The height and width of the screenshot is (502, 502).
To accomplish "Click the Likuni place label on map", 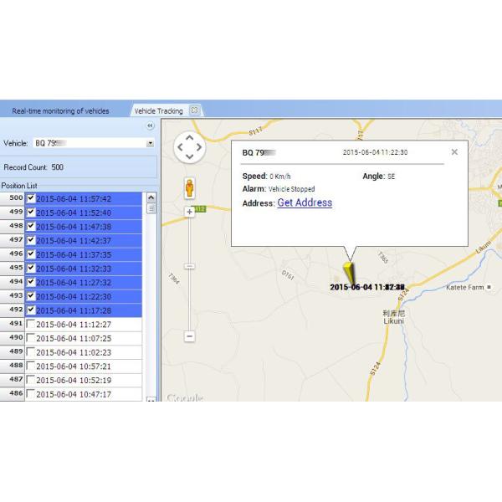I will 393,320.
